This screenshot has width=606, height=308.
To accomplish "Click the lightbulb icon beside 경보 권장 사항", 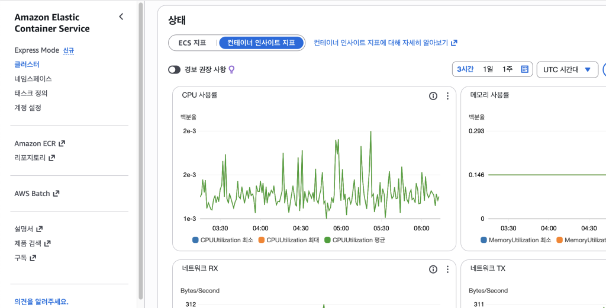I will (x=232, y=69).
